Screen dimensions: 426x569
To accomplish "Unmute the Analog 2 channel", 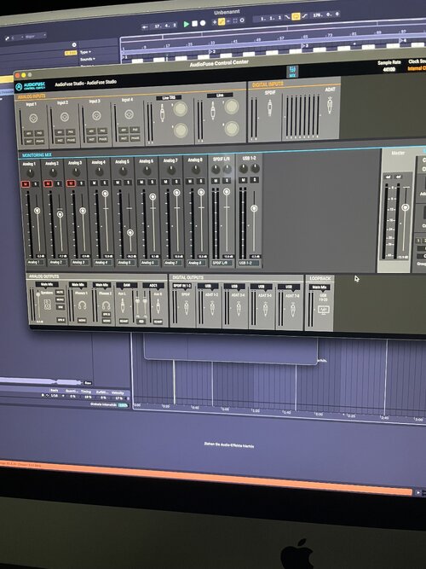I will [x=48, y=183].
